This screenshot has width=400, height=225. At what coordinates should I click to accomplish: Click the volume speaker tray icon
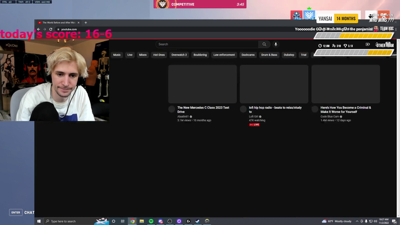pos(375,221)
